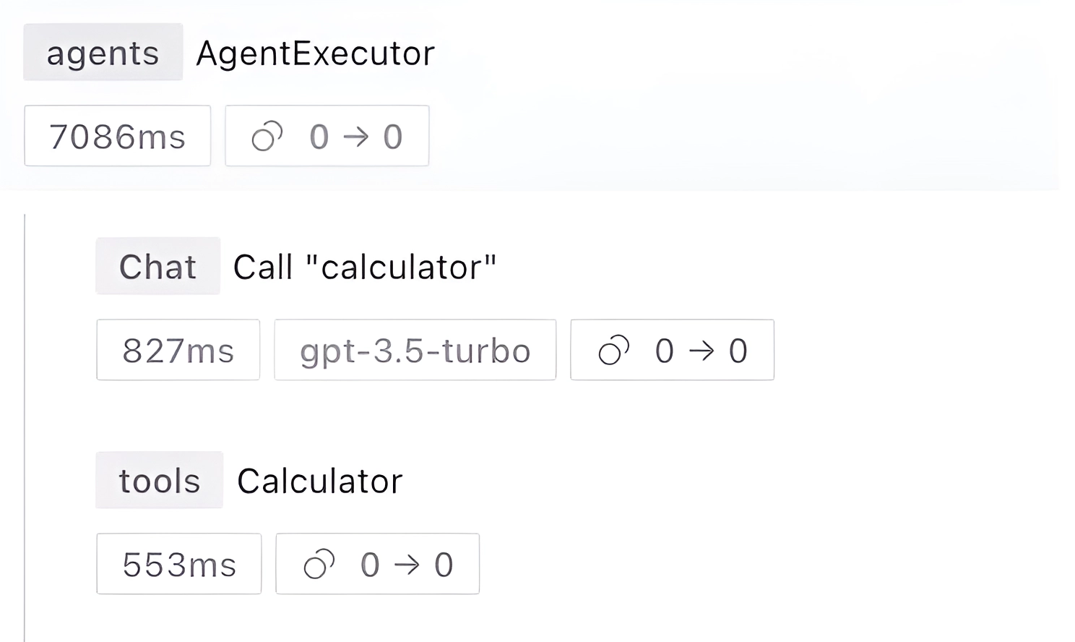Click the 827ms duration badge
Viewport: 1075px width, 642px height.
(178, 351)
